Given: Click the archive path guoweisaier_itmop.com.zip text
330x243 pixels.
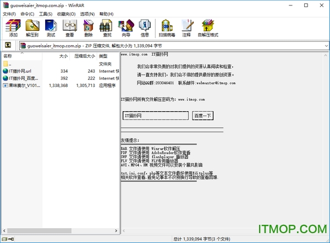Looking at the screenshot, I should click(x=54, y=46).
